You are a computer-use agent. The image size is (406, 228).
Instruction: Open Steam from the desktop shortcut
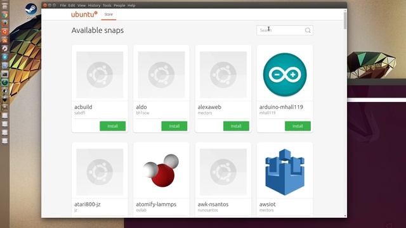pos(31,9)
